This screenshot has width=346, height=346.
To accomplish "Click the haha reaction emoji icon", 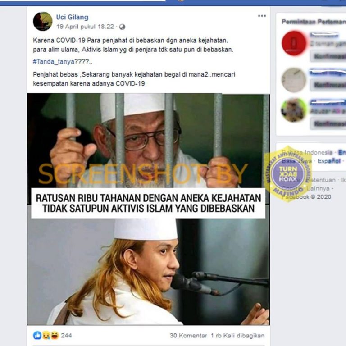I will [55, 335].
